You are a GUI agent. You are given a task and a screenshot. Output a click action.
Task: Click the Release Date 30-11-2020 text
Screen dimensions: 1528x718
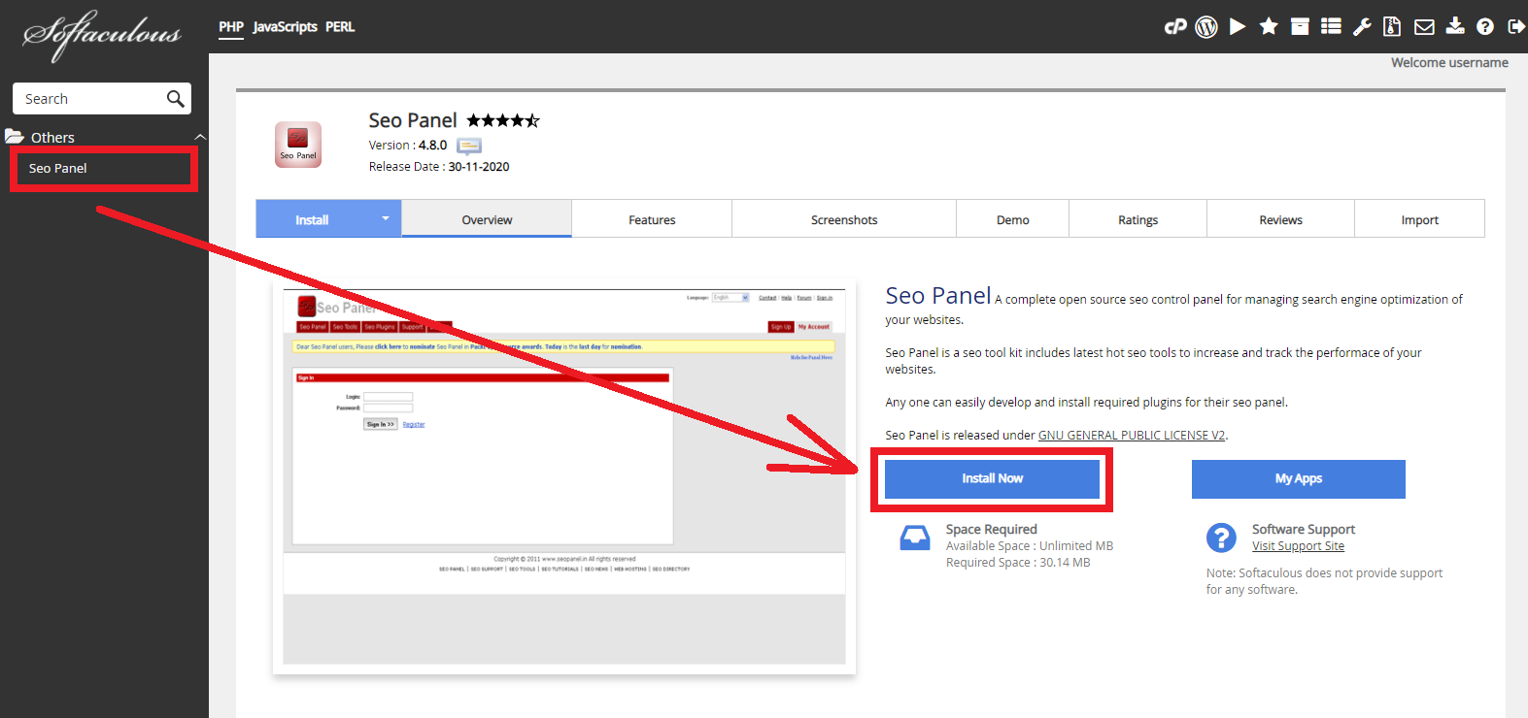click(x=439, y=167)
